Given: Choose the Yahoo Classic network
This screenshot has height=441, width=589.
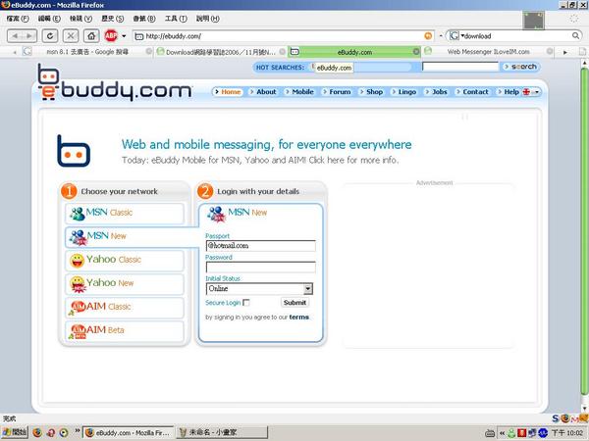Looking at the screenshot, I should [125, 261].
